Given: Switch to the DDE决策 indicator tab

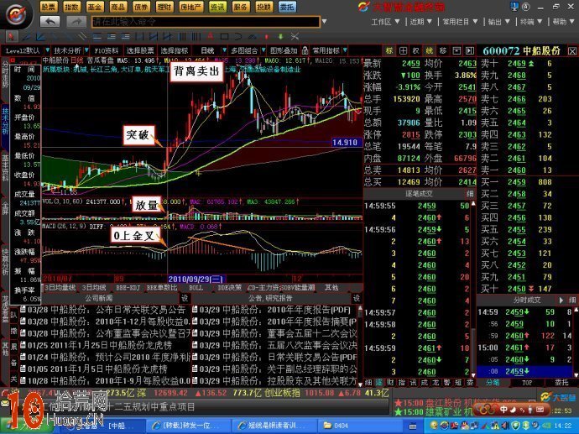Looking at the screenshot, I should tap(230, 287).
